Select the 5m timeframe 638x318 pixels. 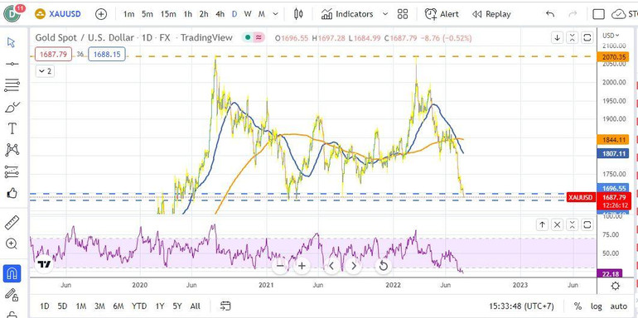[147, 14]
